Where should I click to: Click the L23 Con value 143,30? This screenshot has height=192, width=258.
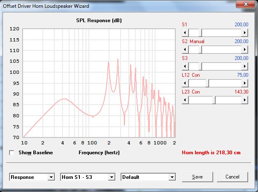[242, 92]
